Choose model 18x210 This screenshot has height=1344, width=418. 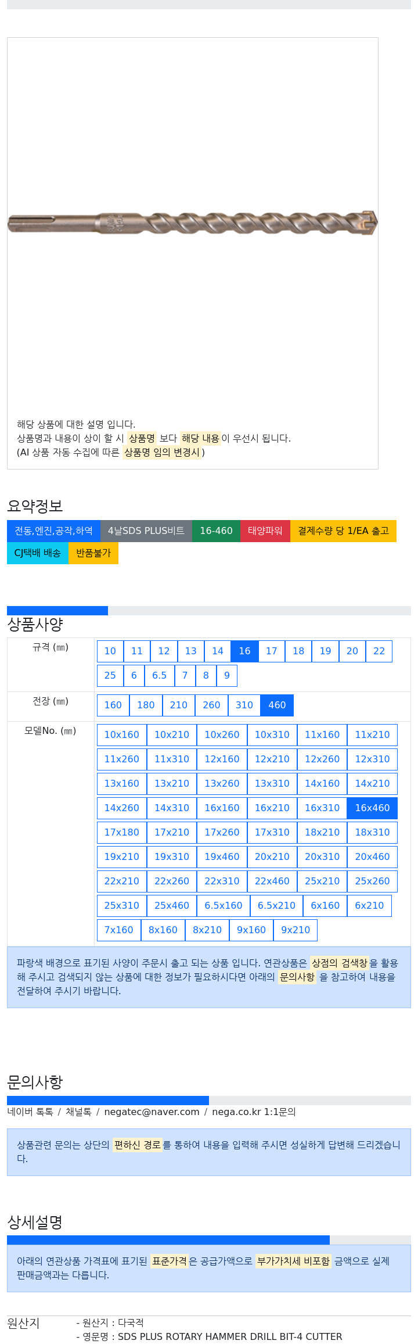[x=322, y=833]
